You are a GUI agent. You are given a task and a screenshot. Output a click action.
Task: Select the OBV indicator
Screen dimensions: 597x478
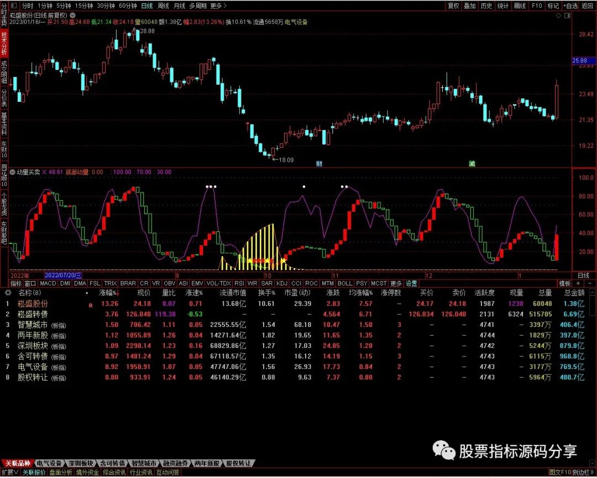tap(170, 284)
